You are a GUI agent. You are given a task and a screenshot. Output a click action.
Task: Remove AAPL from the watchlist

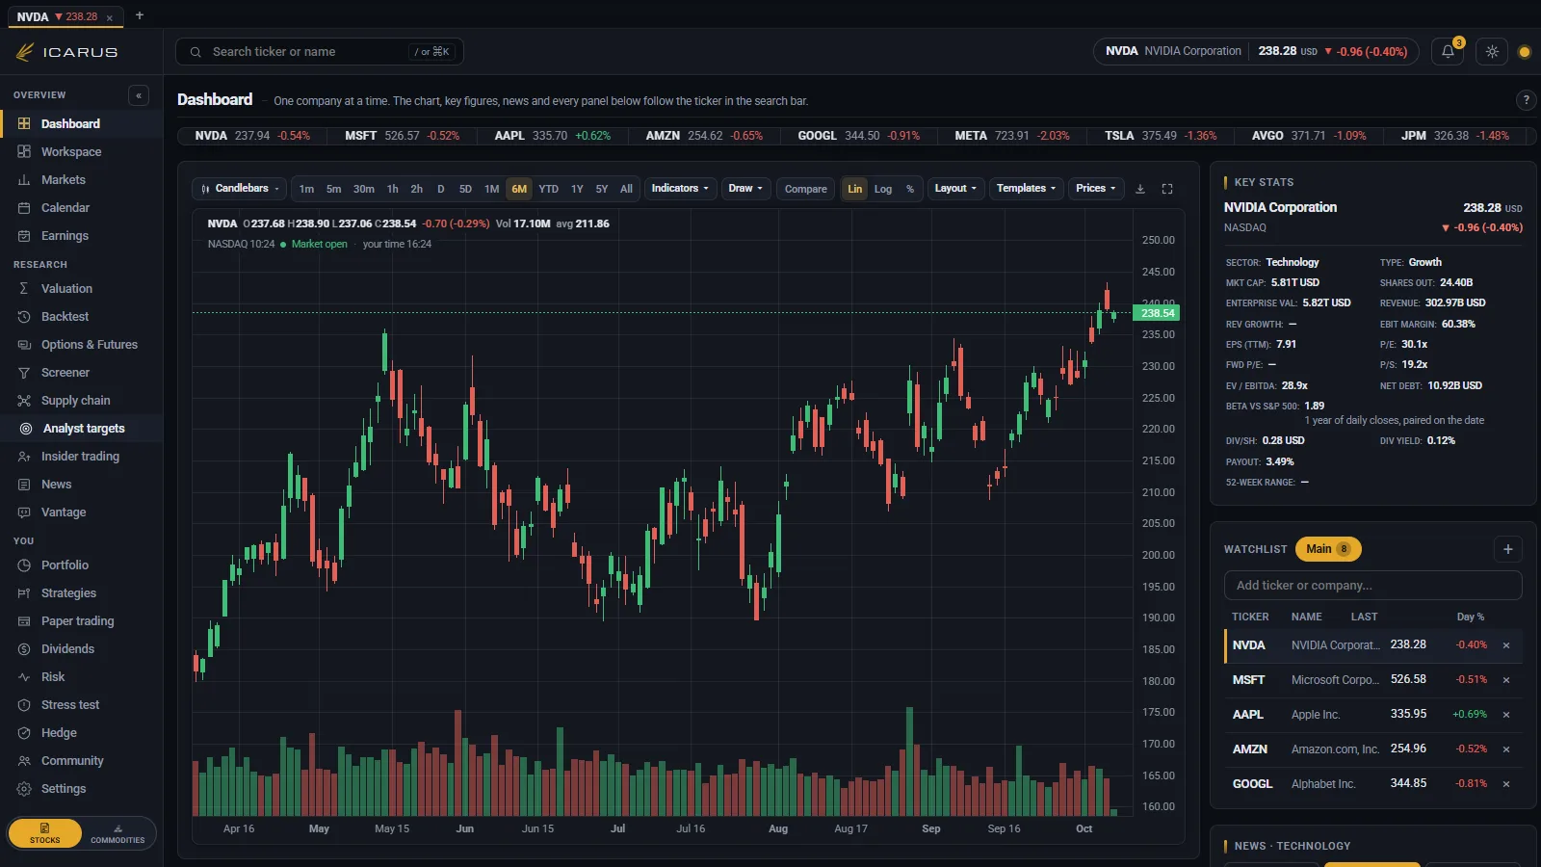point(1506,715)
